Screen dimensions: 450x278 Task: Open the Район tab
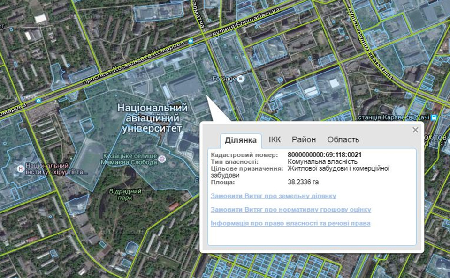point(304,139)
